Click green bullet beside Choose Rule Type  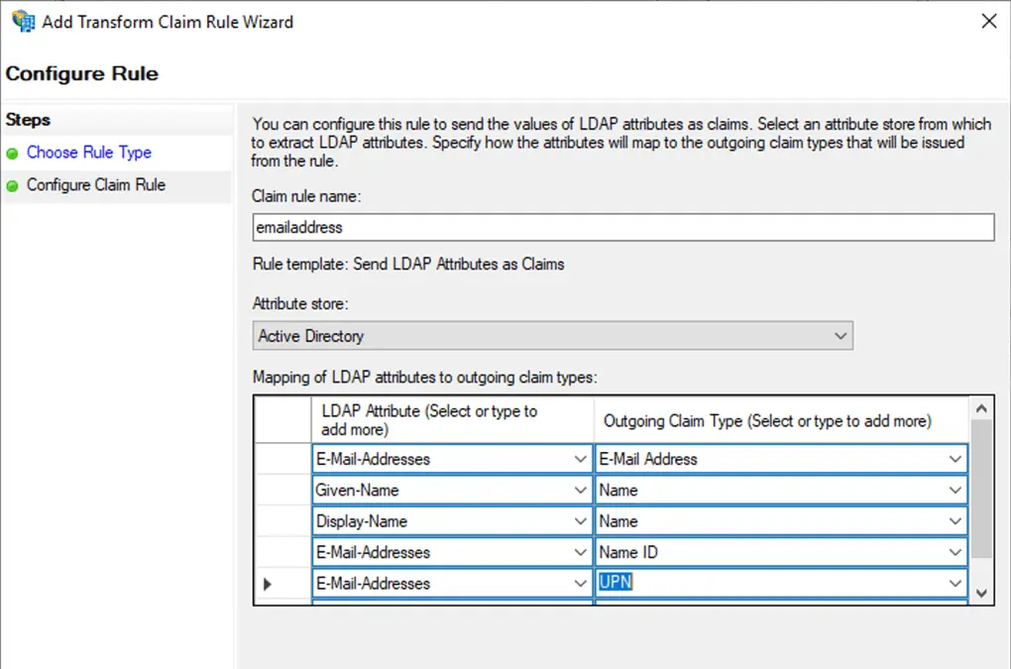point(12,154)
